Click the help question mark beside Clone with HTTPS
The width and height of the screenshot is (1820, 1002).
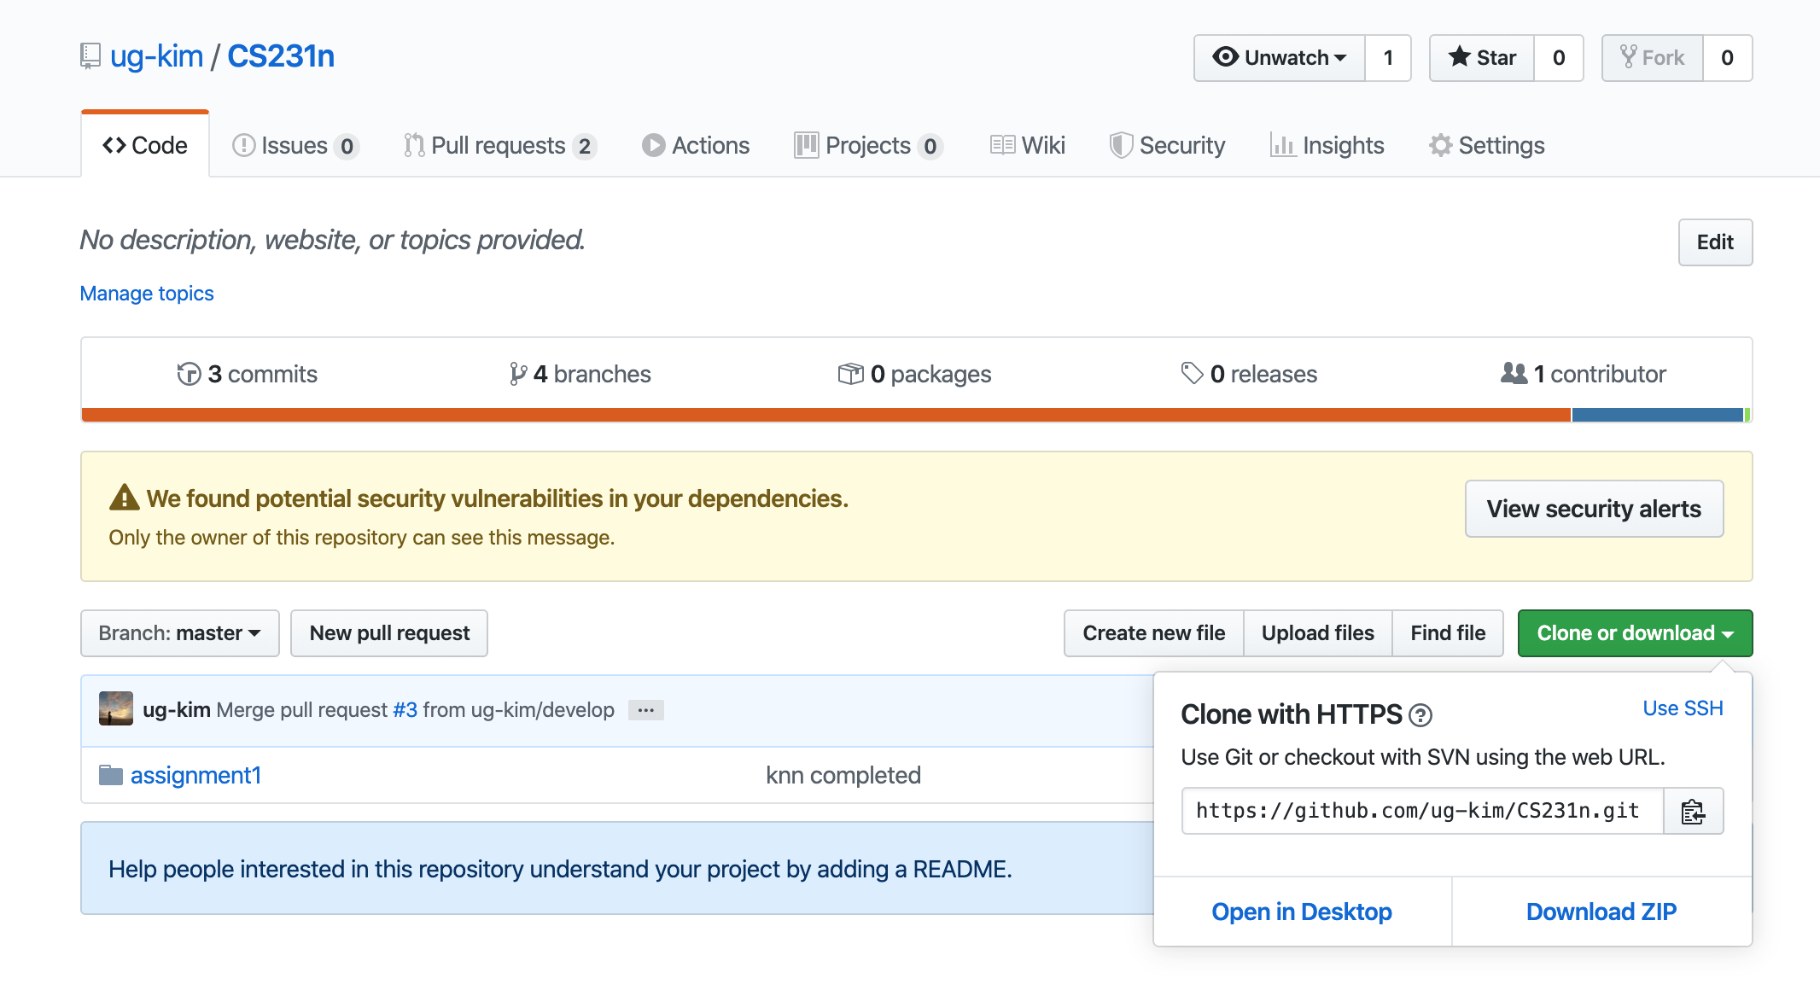[x=1420, y=715]
